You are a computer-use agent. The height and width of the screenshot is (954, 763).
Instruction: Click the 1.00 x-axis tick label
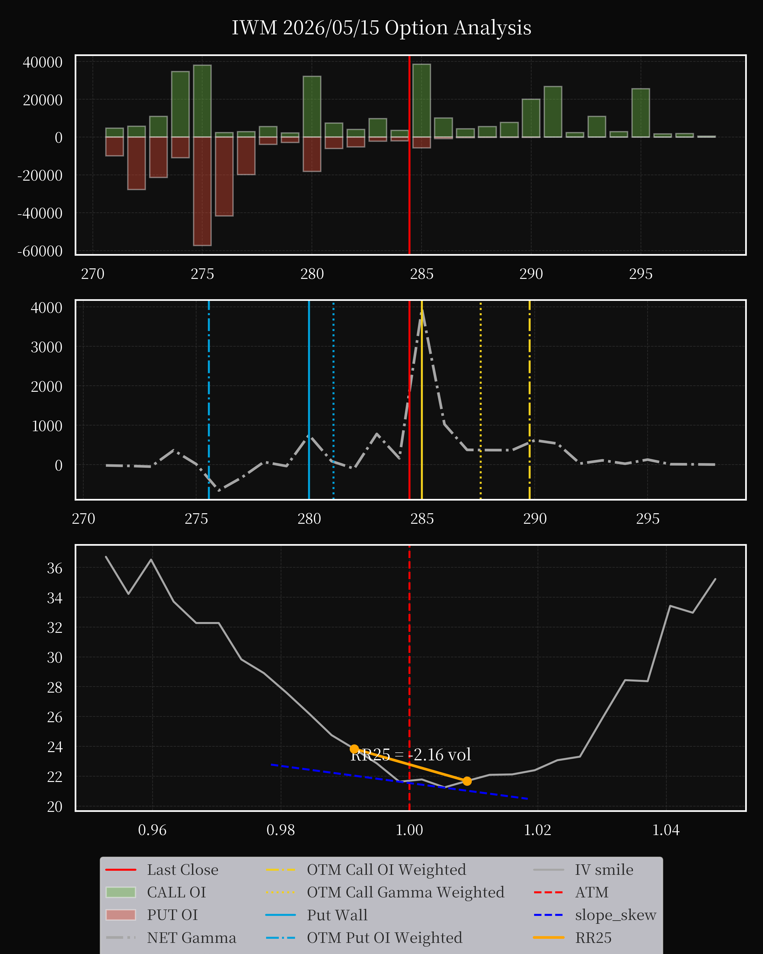point(409,830)
